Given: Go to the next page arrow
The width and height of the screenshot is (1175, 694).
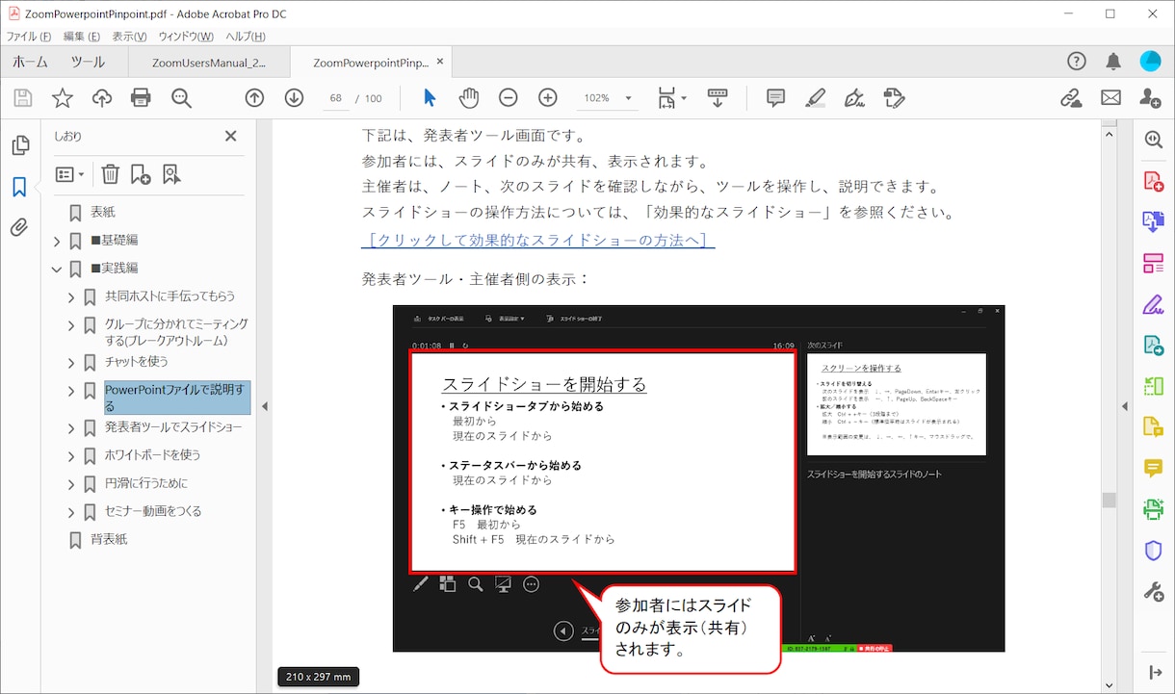Looking at the screenshot, I should tap(294, 98).
